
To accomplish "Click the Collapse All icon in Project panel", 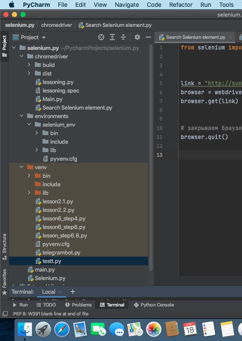I will pyautogui.click(x=123, y=37).
